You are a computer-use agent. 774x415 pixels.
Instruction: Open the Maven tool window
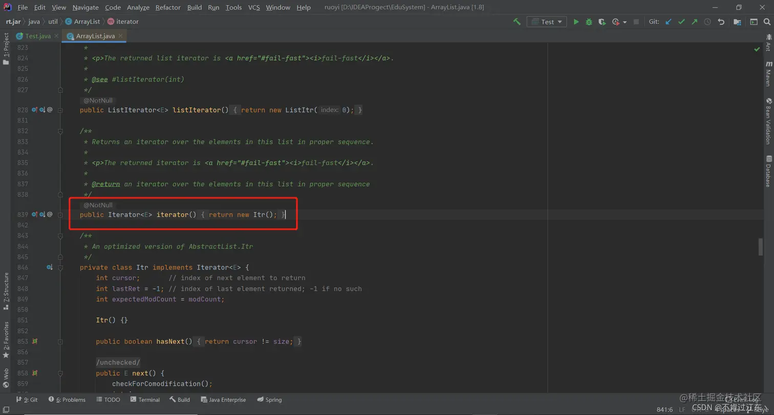click(x=768, y=73)
